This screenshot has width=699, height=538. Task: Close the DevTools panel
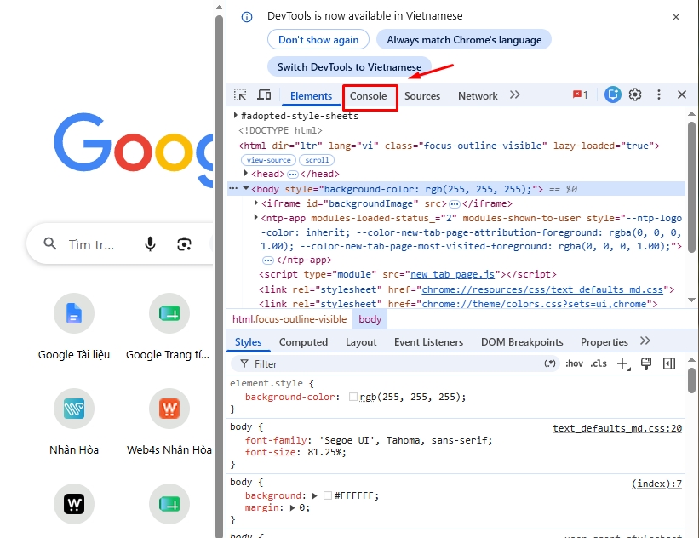coord(682,94)
